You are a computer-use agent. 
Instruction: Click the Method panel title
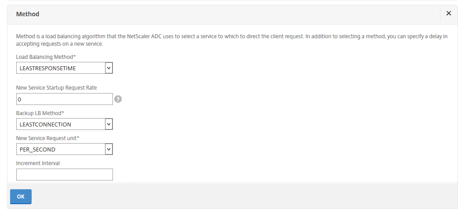tap(28, 14)
